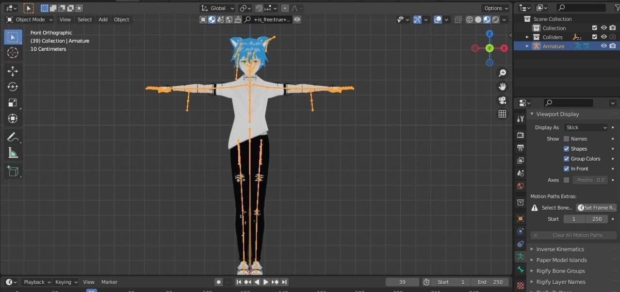Image resolution: width=620 pixels, height=292 pixels.
Task: Hide Armature in viewport via eye icon
Action: [604, 46]
